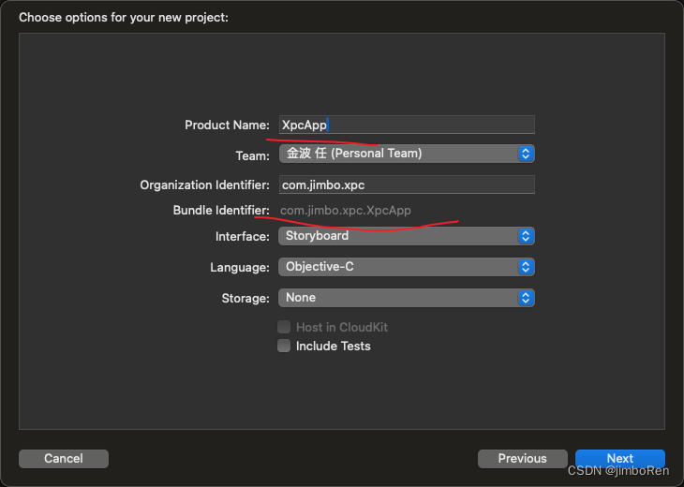Click the 'Bundle Identifier:' label
This screenshot has height=487, width=684.
(221, 211)
